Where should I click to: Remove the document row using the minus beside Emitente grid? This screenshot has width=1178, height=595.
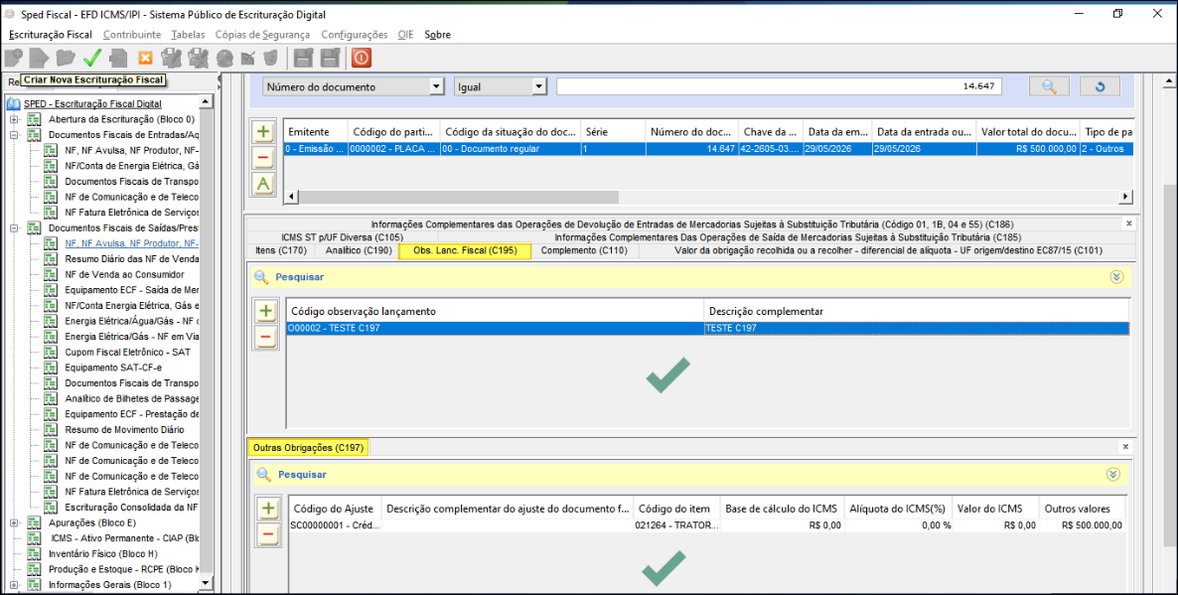(263, 158)
